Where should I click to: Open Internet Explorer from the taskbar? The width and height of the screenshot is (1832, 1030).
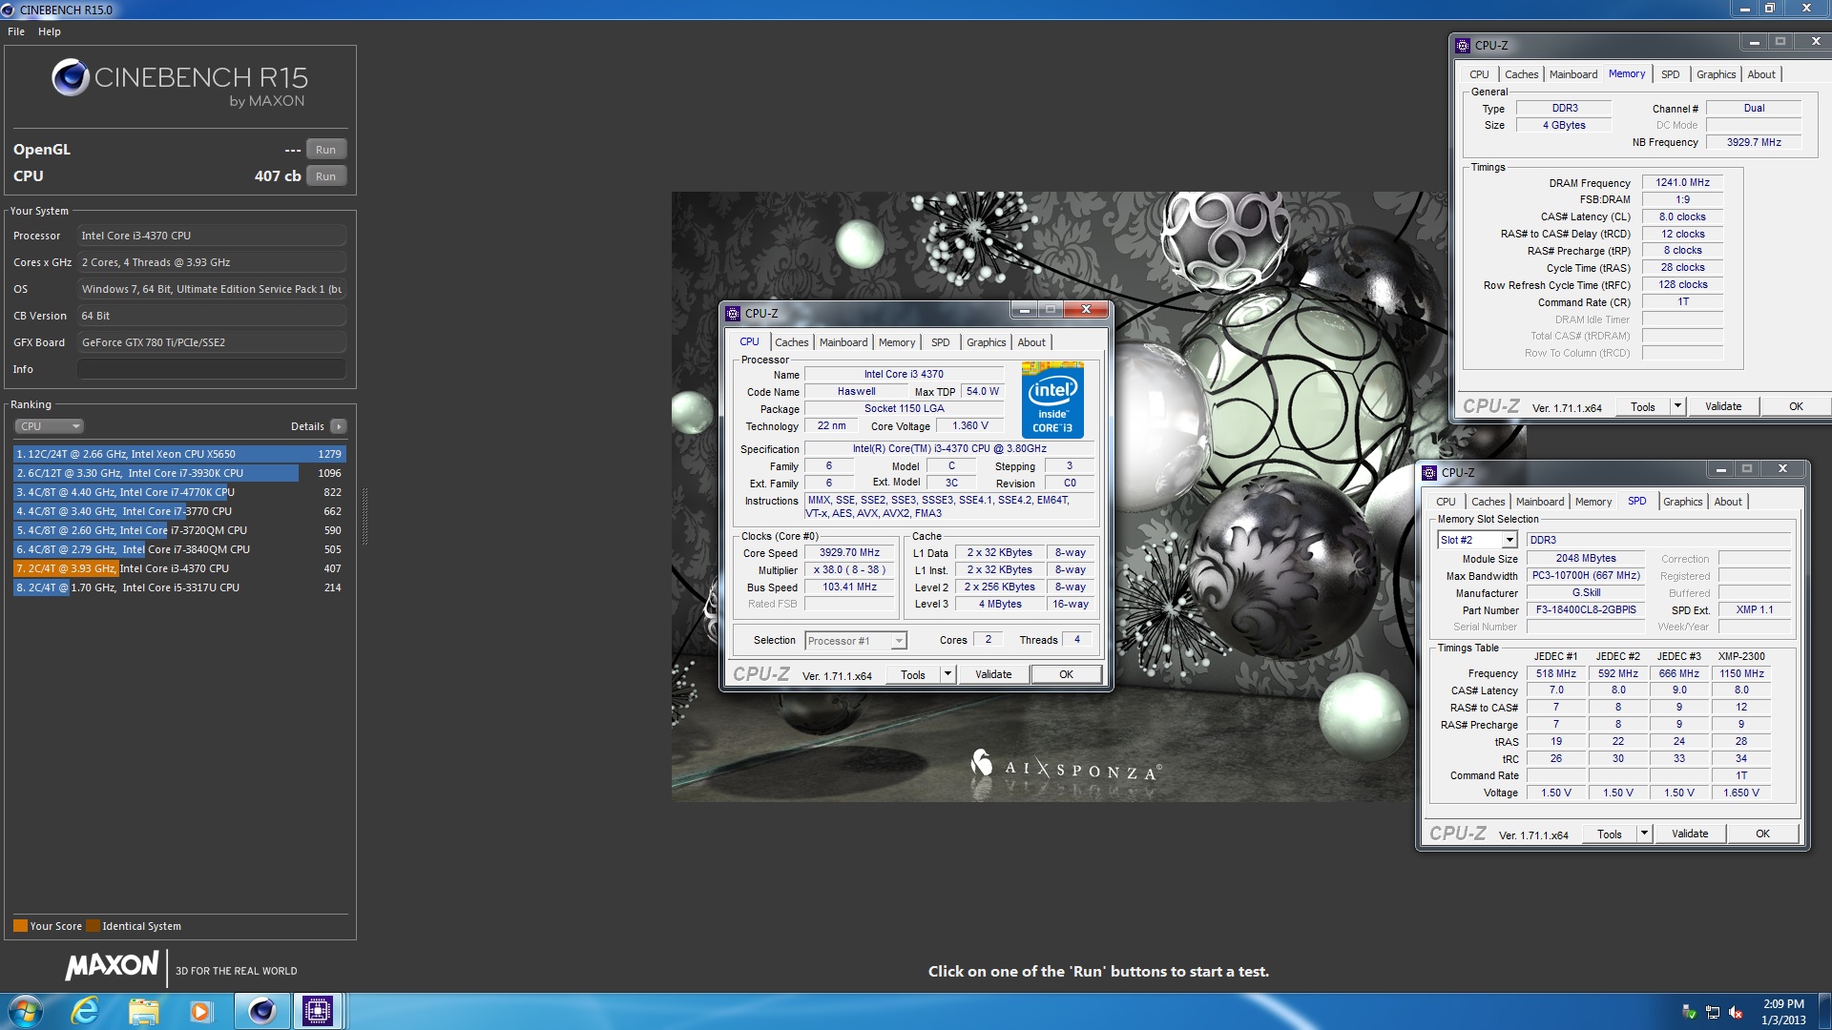[86, 1011]
